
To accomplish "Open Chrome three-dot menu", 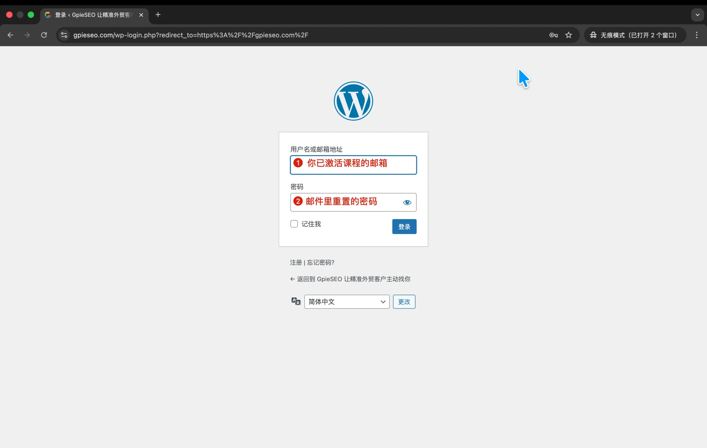I will click(697, 35).
